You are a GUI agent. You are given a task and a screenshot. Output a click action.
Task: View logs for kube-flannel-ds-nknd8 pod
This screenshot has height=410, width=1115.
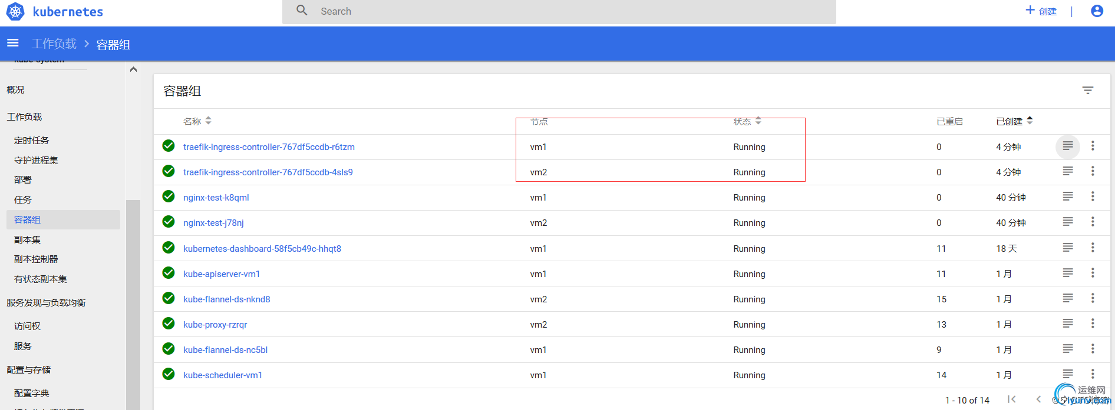[1068, 298]
